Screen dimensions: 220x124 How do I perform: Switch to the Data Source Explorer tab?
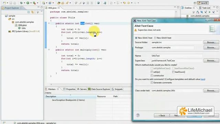99,89
